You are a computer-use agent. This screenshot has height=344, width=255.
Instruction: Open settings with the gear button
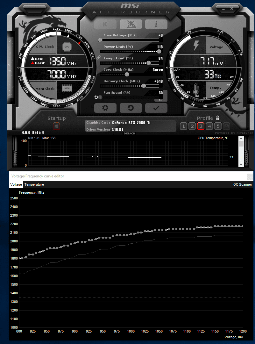click(x=105, y=108)
